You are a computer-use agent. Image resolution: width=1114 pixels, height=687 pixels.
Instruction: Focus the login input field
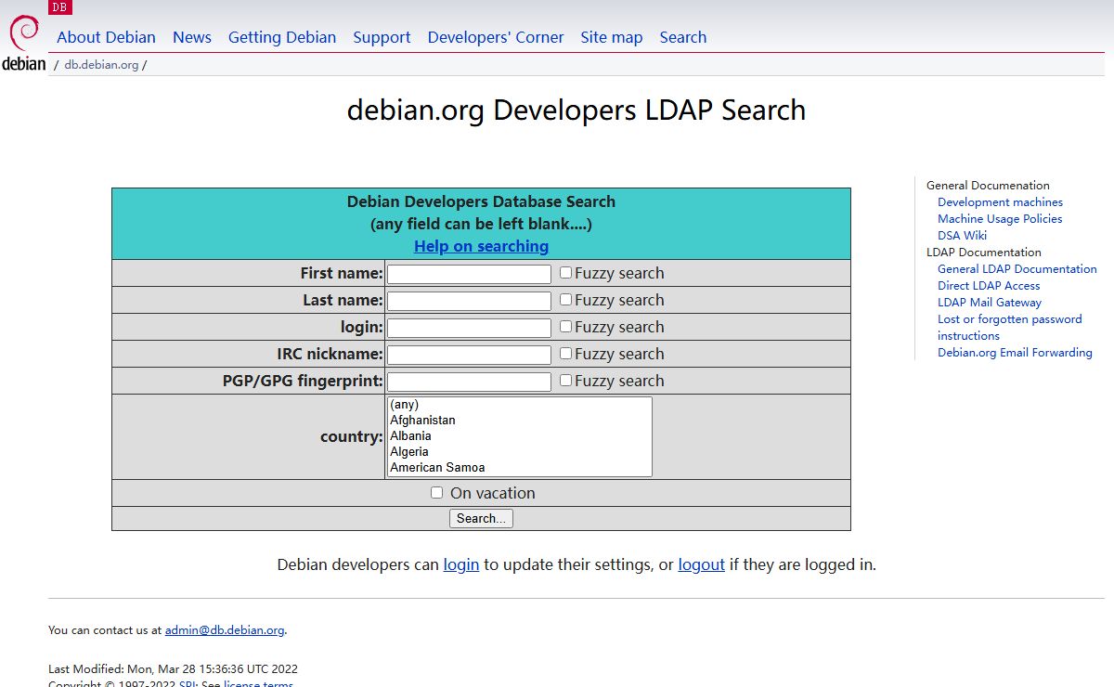(x=469, y=328)
